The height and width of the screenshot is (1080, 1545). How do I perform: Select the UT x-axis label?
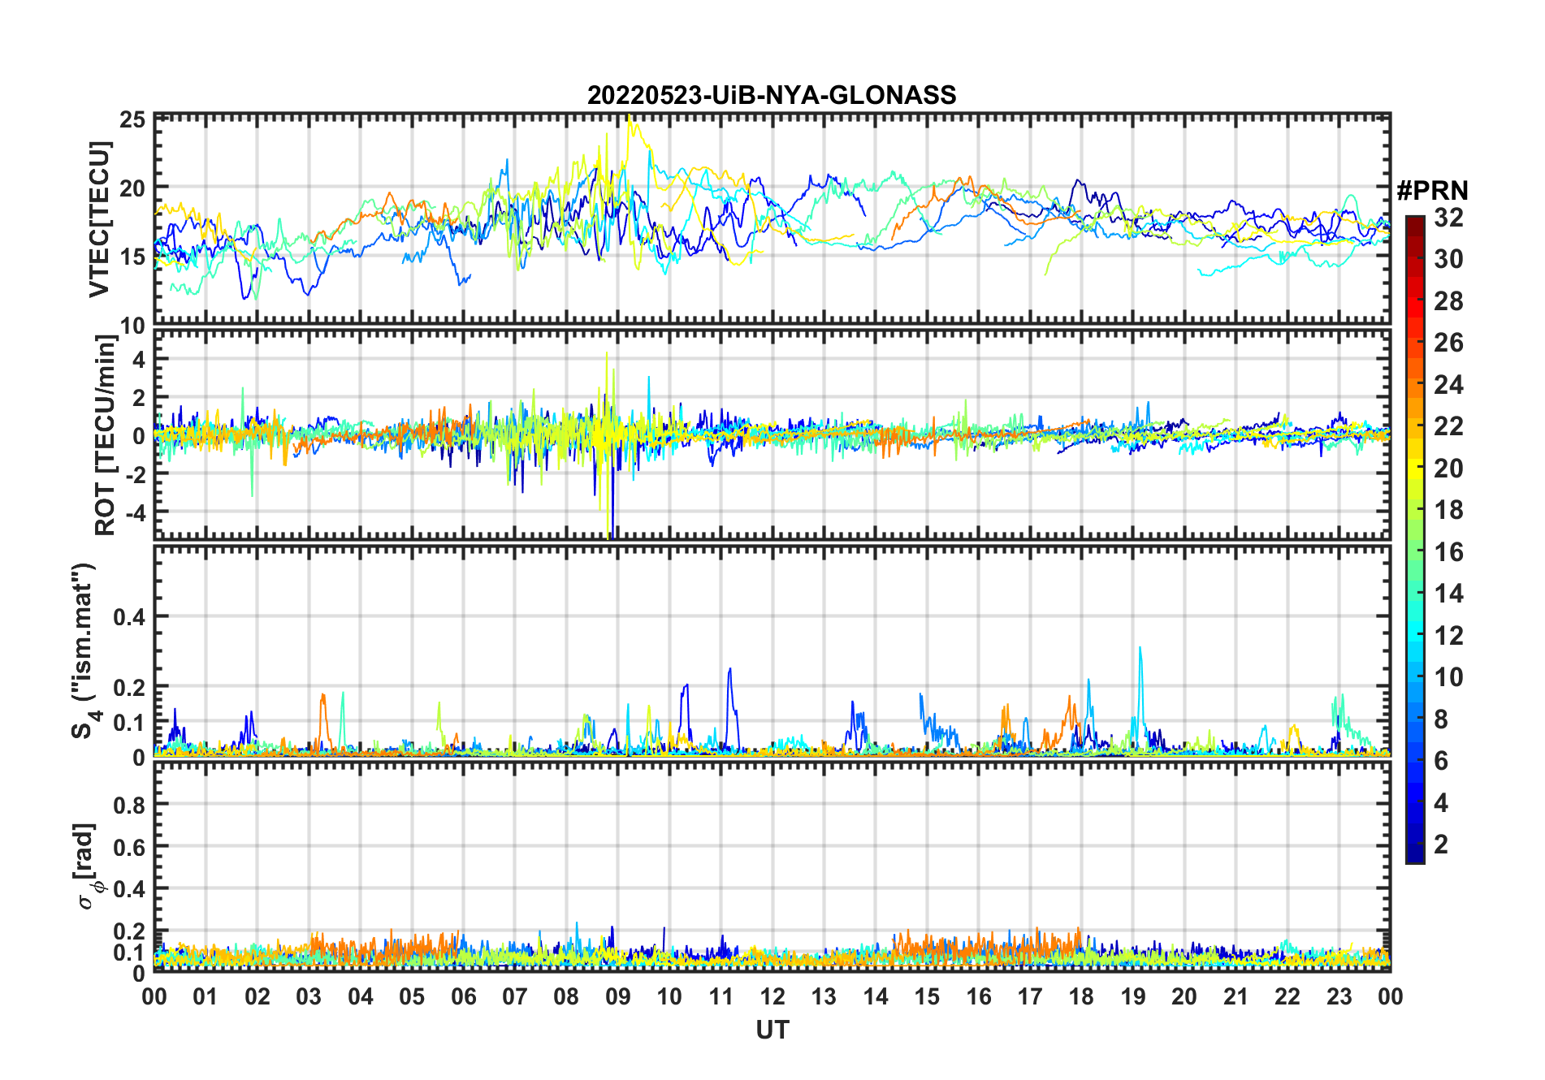click(772, 1030)
